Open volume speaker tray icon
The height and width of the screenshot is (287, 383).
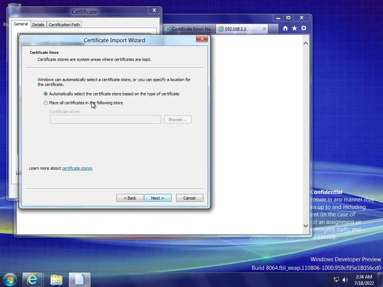(345, 280)
